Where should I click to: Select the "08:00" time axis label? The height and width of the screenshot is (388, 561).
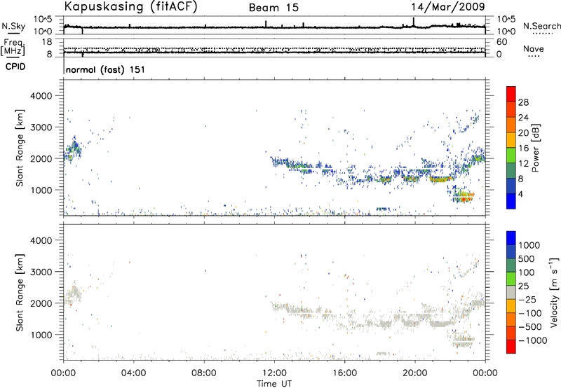click(x=204, y=373)
